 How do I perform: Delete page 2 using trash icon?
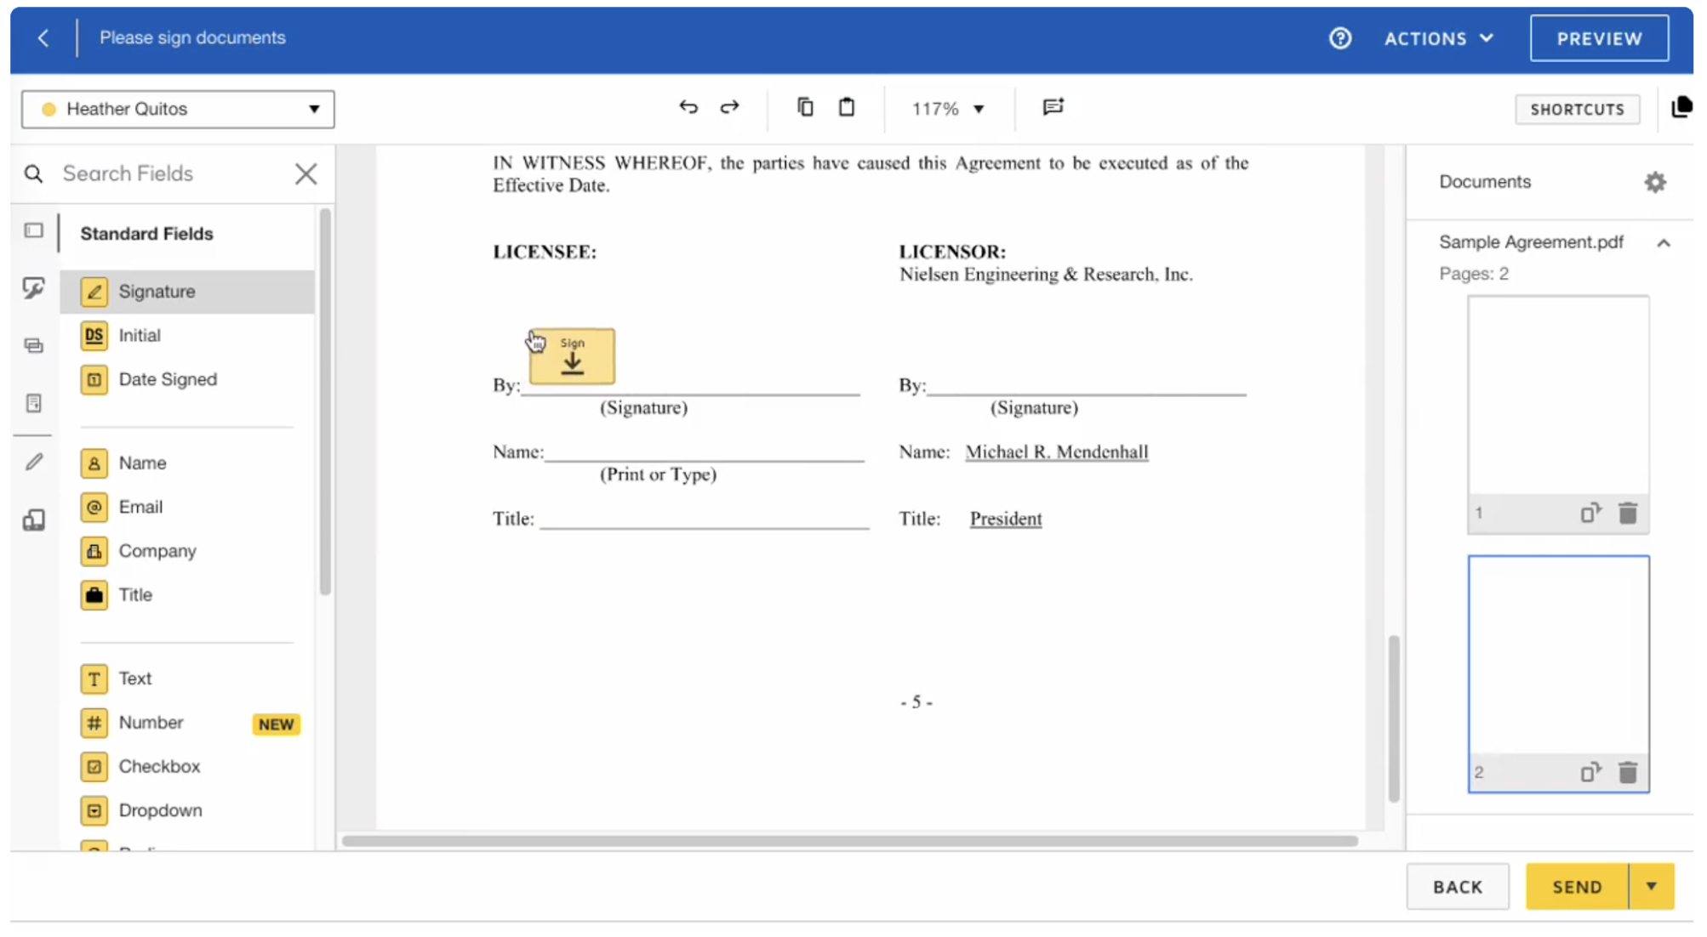tap(1627, 772)
